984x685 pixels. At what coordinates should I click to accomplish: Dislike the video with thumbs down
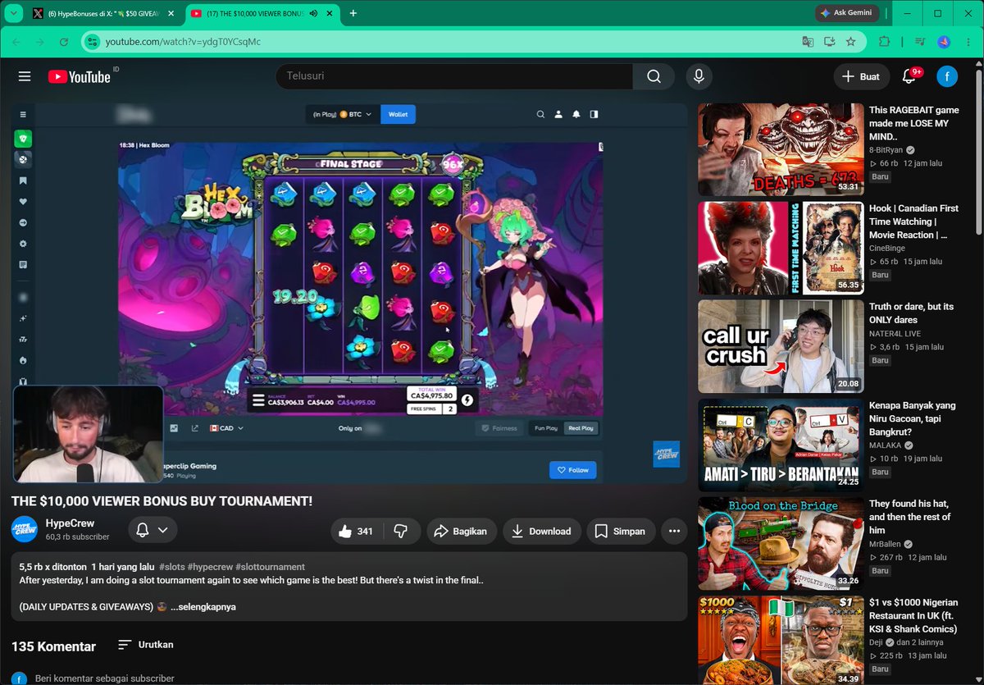click(401, 532)
